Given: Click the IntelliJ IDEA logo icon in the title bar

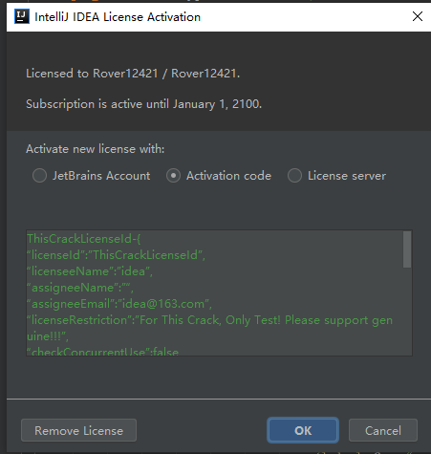Looking at the screenshot, I should click(x=22, y=16).
